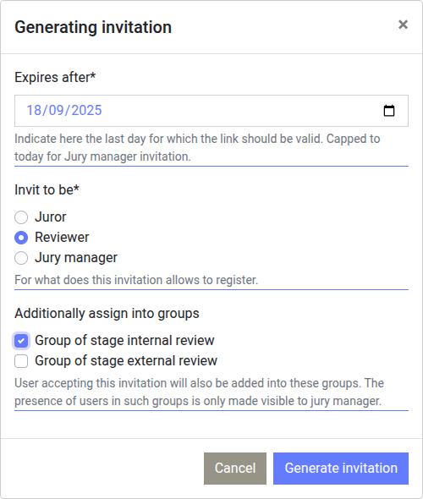
Task: Click the Expires after date field
Action: 211,111
